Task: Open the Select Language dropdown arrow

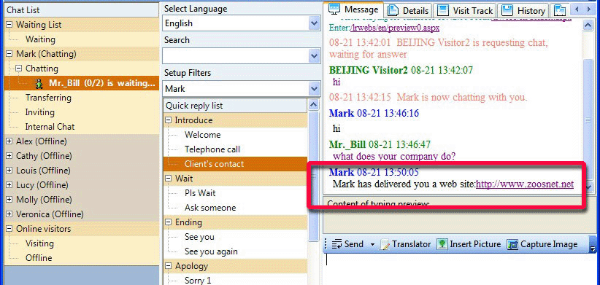Action: 314,23
